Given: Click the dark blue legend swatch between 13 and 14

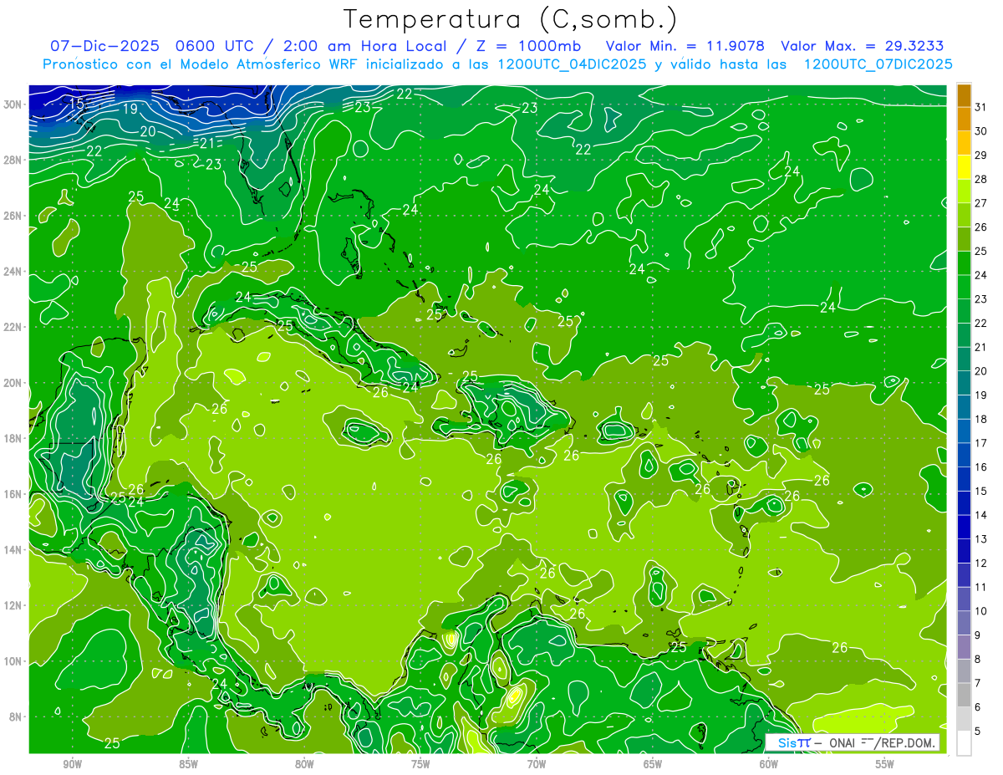Looking at the screenshot, I should (x=964, y=527).
